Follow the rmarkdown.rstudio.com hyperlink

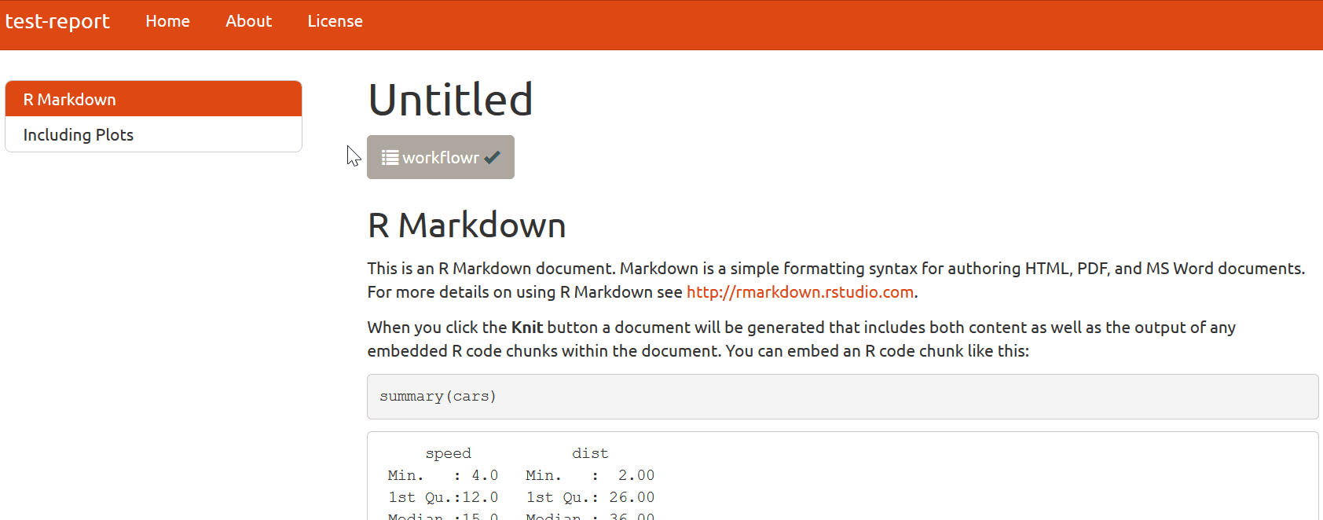click(799, 291)
